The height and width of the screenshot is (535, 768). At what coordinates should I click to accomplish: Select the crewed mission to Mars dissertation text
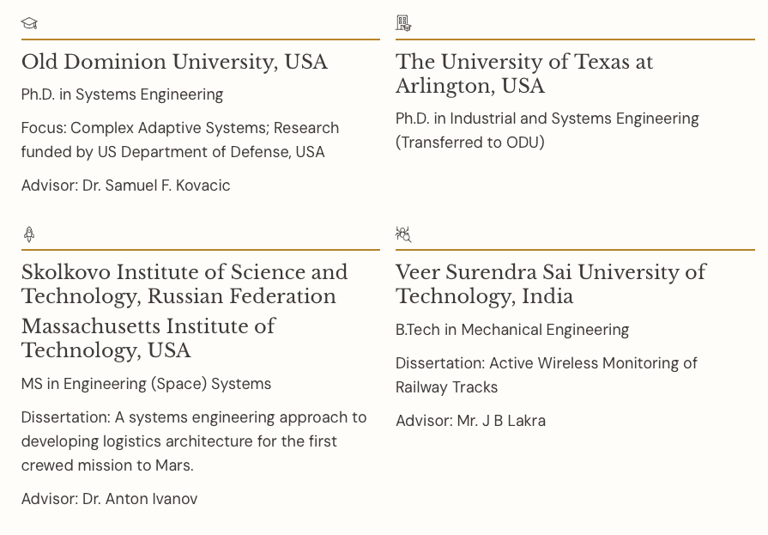[194, 441]
